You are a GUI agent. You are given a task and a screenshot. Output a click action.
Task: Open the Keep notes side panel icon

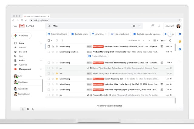tap(180, 41)
